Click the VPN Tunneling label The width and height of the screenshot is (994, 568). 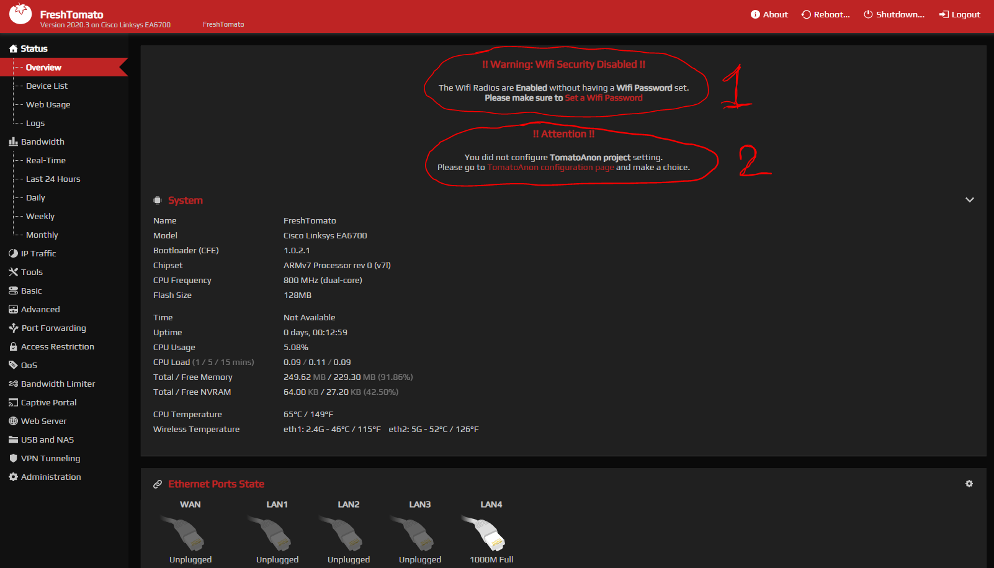pyautogui.click(x=50, y=458)
